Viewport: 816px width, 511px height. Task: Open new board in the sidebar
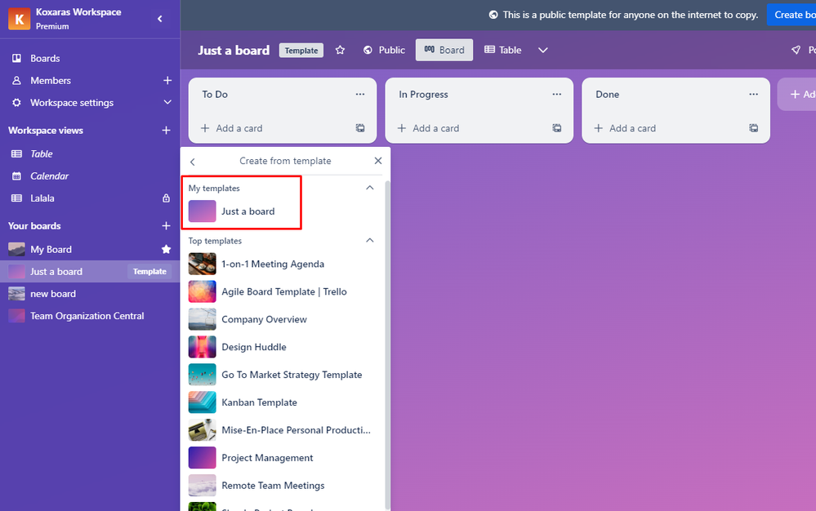click(53, 294)
